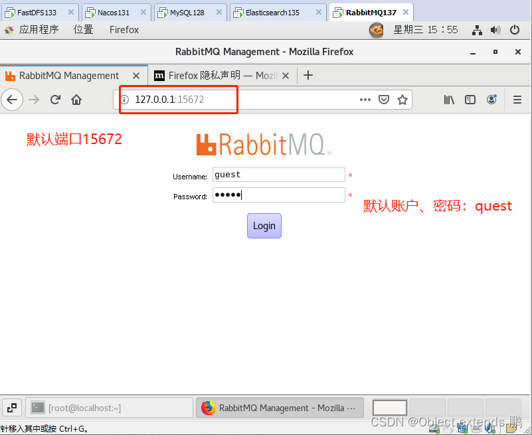532x435 pixels.
Task: Toggle the sidebar view icon
Action: click(470, 100)
